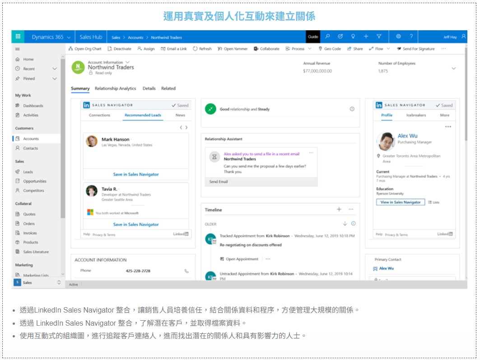
Task: Open the Timeline more options ellipsis
Action: 351,210
